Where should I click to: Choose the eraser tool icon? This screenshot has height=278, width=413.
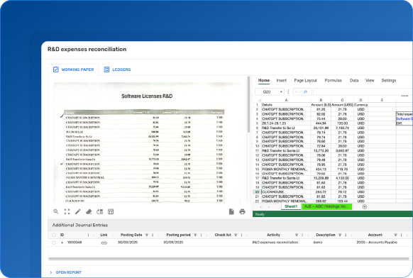pos(89,211)
